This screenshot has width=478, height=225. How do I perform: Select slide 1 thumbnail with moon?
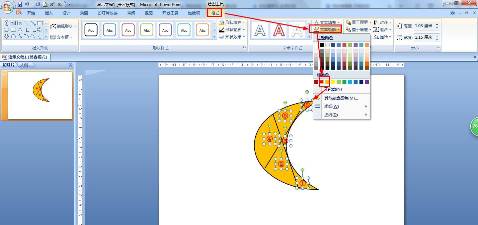point(40,95)
